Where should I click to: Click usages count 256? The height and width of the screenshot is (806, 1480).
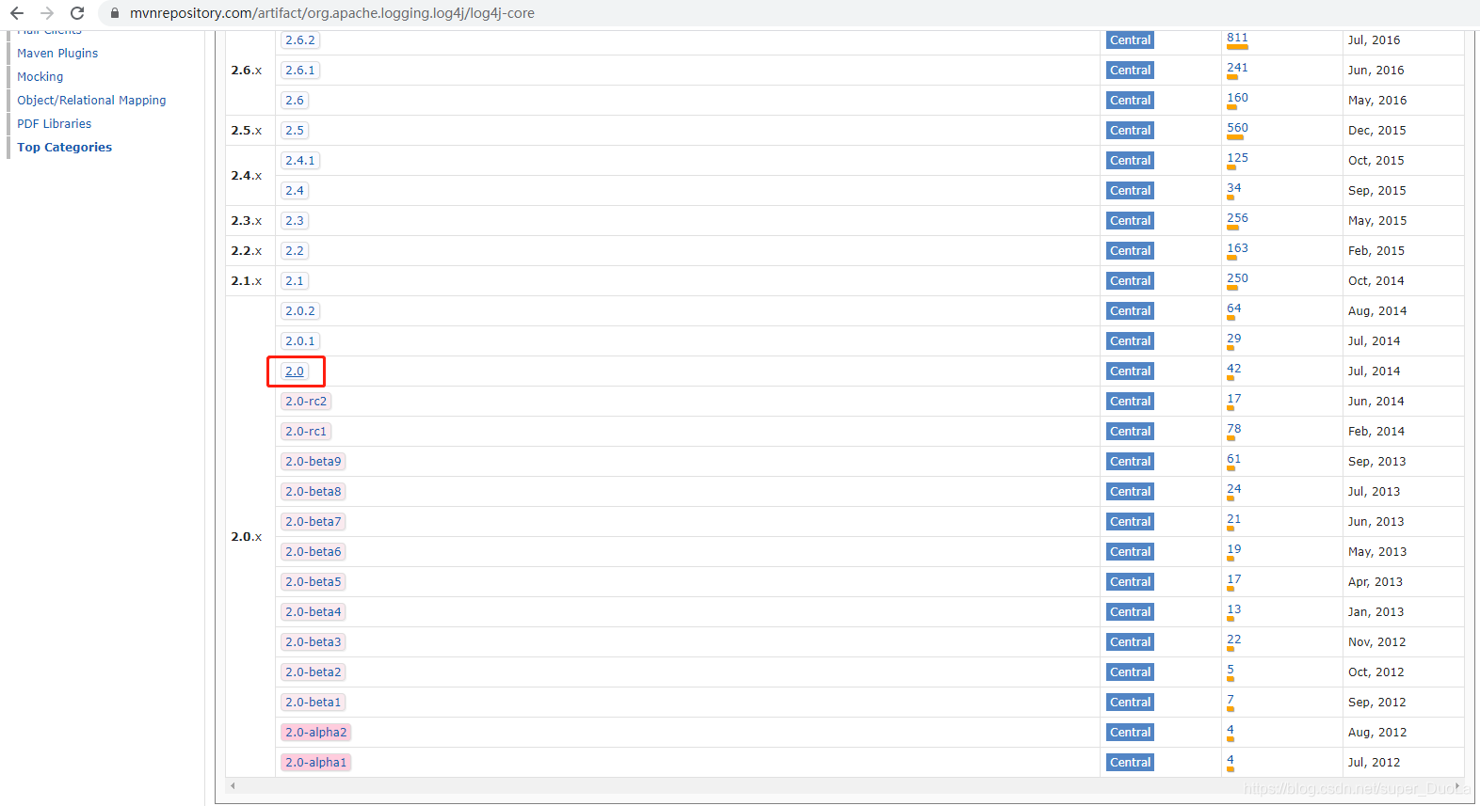[x=1237, y=218]
